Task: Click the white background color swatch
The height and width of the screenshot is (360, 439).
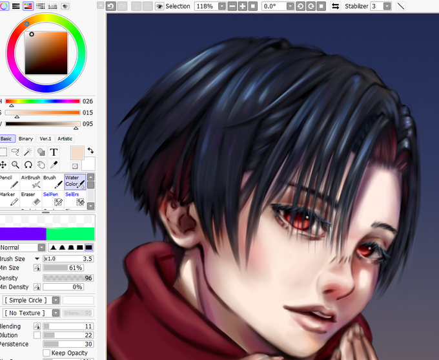Action: (89, 164)
